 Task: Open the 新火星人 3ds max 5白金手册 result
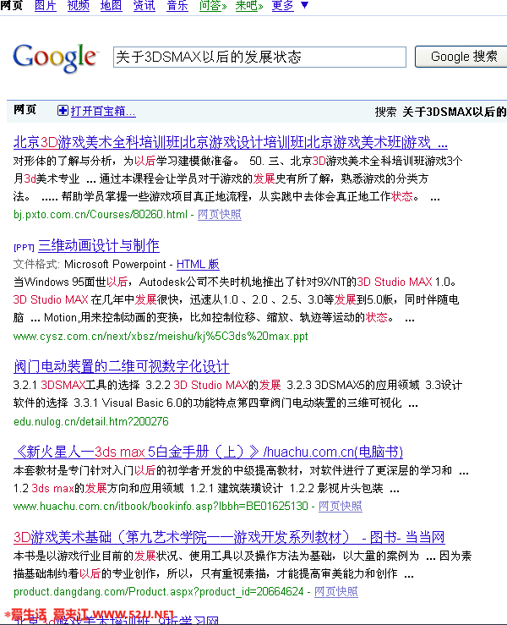pos(209,452)
